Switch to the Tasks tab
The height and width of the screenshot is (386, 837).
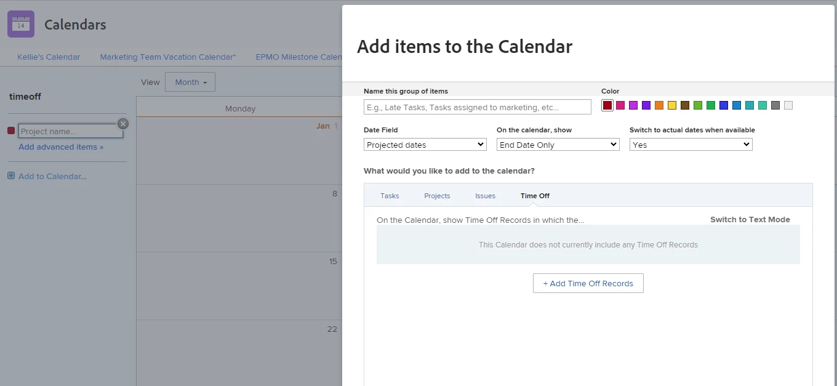click(390, 196)
